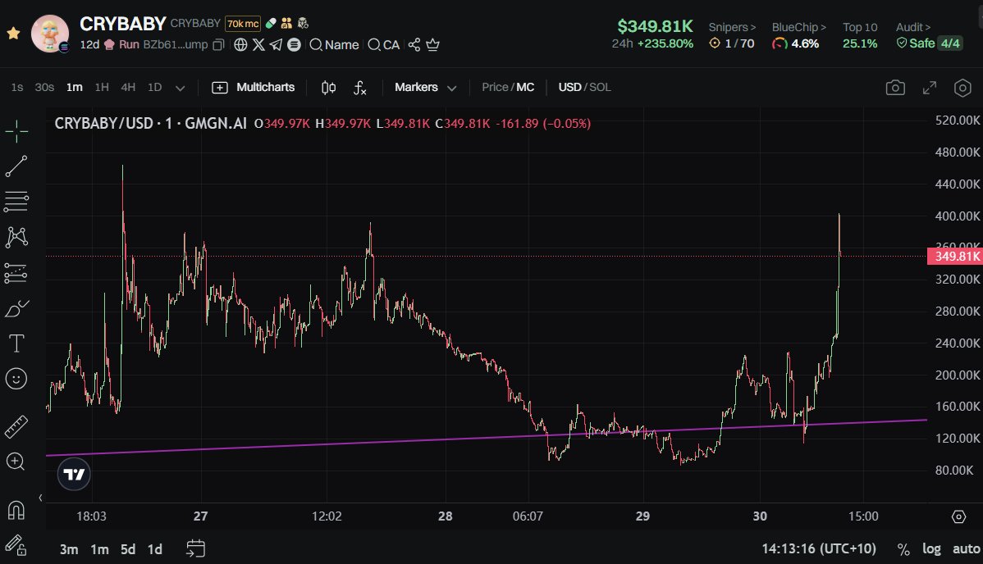Screen dimensions: 983x564
Task: Toggle percent scale
Action: point(903,549)
